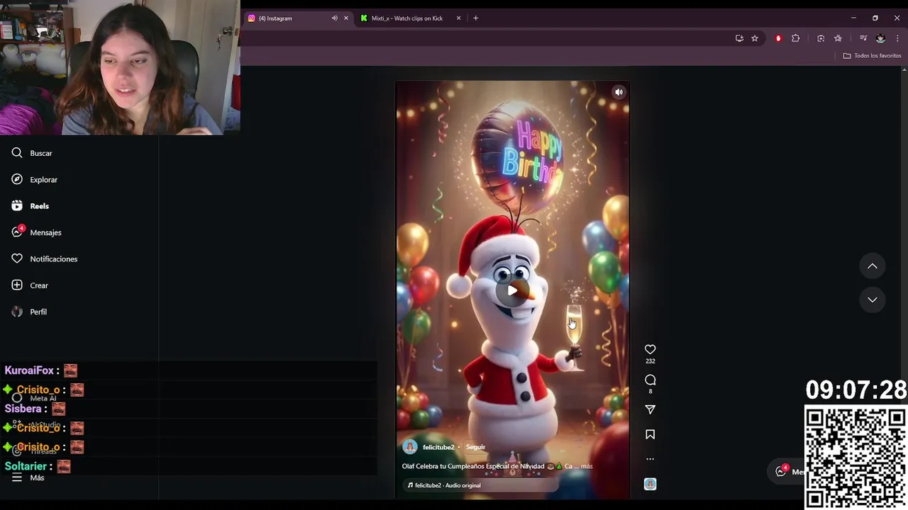Open the media control toolbar icon
908x510 pixels.
click(863, 38)
